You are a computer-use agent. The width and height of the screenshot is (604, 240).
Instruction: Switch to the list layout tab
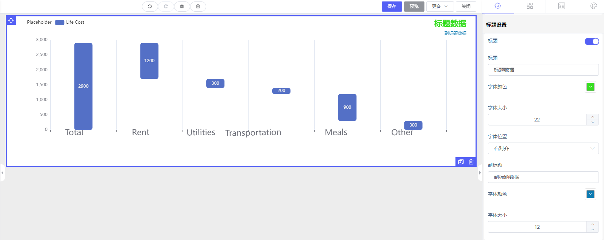[x=562, y=6]
